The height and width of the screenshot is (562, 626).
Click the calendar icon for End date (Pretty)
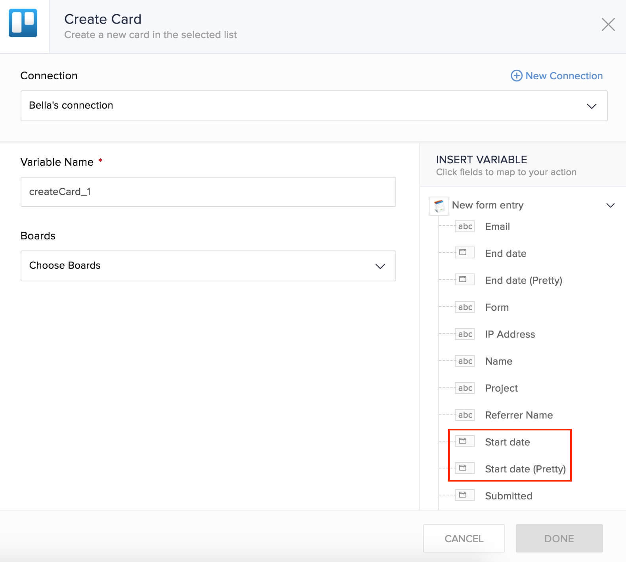pos(465,279)
